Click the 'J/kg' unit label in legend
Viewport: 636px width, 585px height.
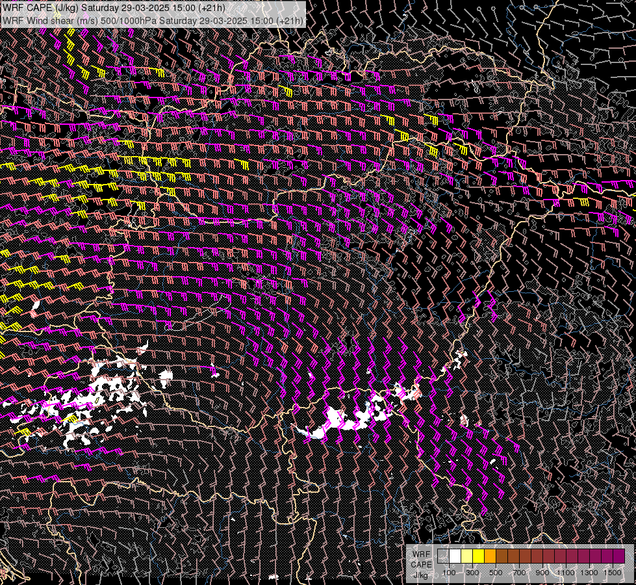(420, 576)
